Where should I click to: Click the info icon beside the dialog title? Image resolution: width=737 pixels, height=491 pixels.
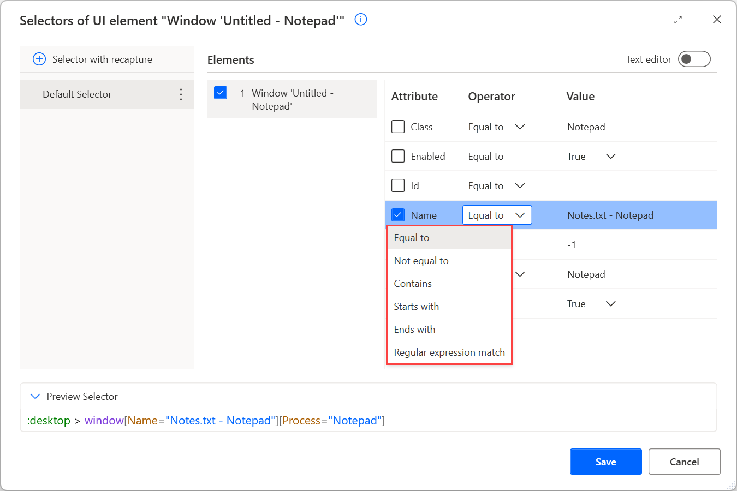[361, 20]
